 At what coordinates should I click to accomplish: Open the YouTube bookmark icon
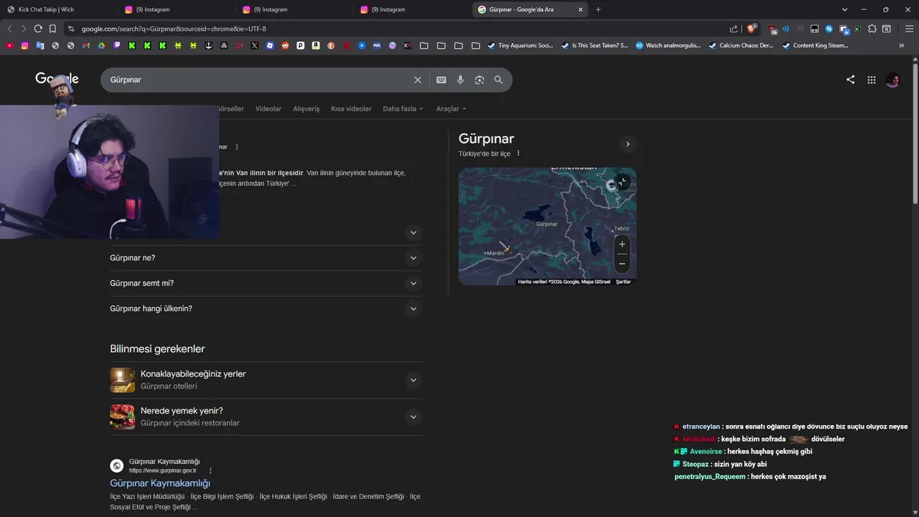point(9,45)
